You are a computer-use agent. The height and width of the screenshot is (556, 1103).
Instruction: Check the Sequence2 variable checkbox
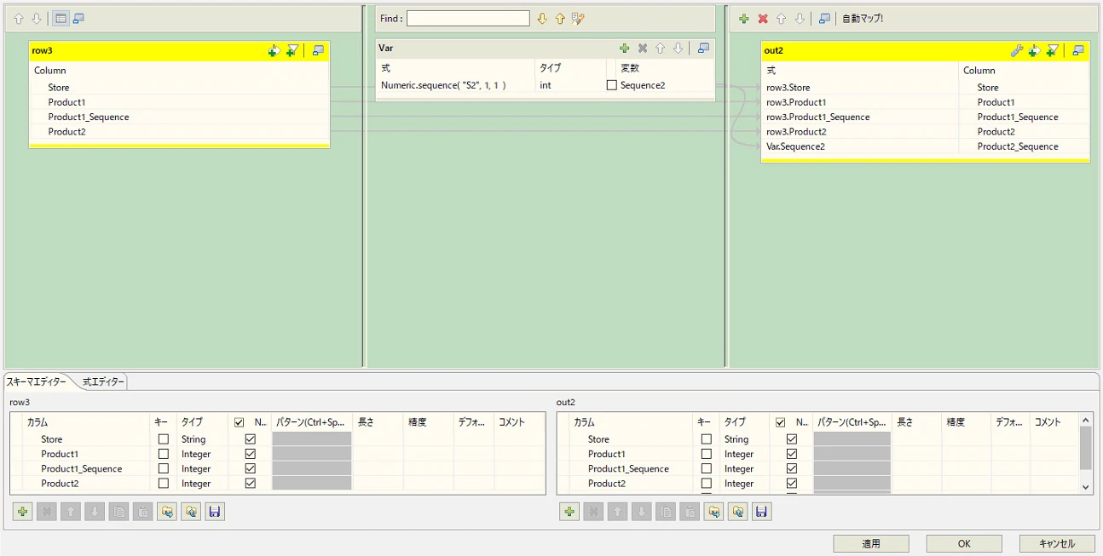[x=611, y=85]
